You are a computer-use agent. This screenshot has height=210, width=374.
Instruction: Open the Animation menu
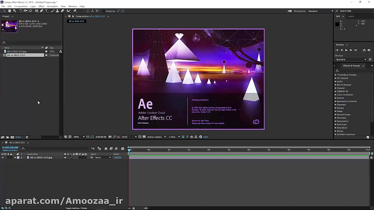point(52,7)
